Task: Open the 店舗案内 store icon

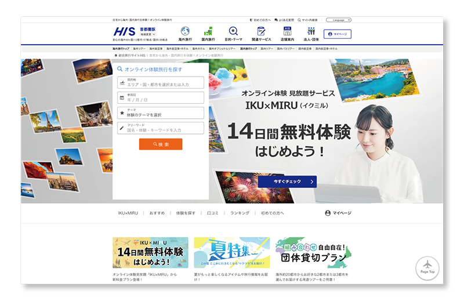Action: point(287,31)
